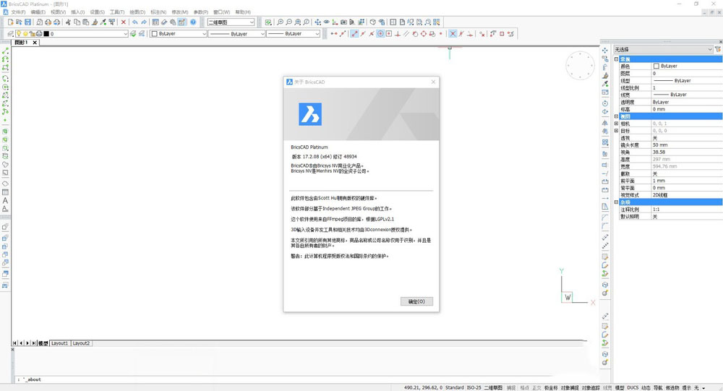Click the perpendicular snap icon
723x391 pixels.
coord(398,34)
